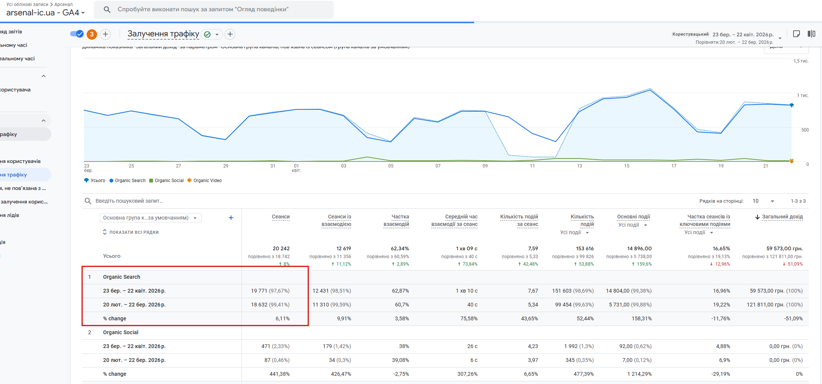Add a comparison with the plus button beside the orange badge
The height and width of the screenshot is (384, 822).
[x=106, y=34]
